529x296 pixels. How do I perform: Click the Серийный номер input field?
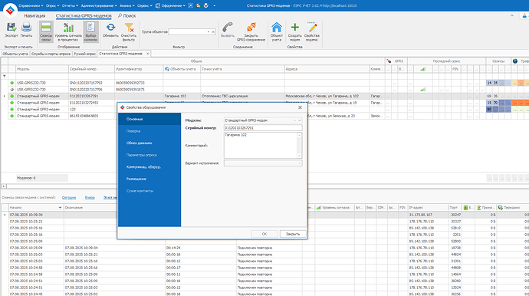click(263, 128)
